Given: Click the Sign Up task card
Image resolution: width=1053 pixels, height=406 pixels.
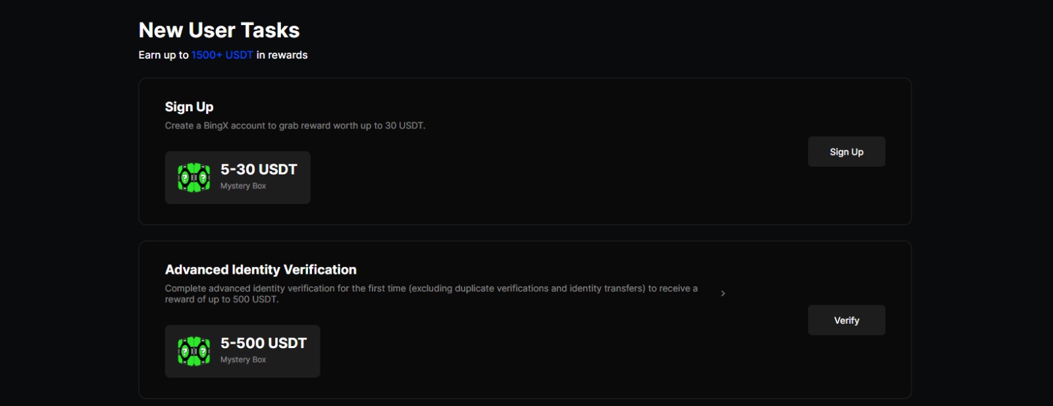Looking at the screenshot, I should pos(525,151).
